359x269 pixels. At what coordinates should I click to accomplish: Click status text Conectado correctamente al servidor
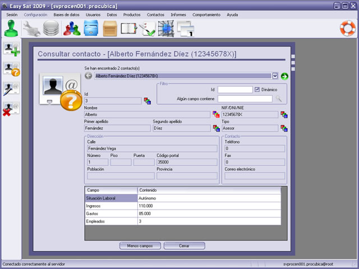point(34,264)
